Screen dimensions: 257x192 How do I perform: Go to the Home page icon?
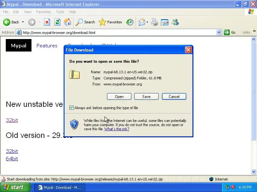coord(67,22)
